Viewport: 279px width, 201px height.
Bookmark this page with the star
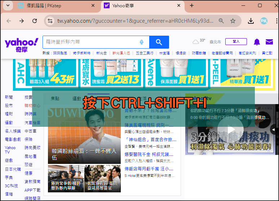(233, 21)
